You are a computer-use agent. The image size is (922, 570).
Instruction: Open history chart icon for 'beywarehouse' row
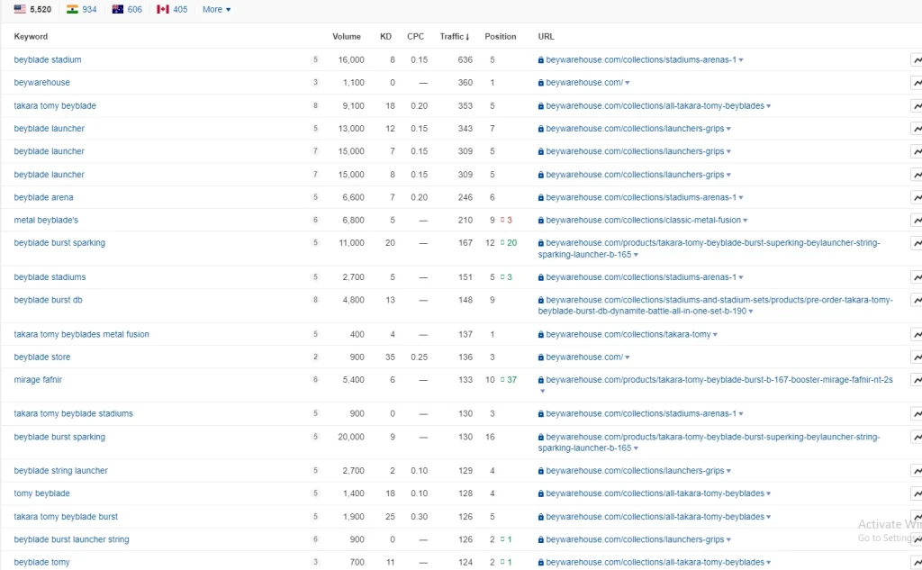click(916, 83)
